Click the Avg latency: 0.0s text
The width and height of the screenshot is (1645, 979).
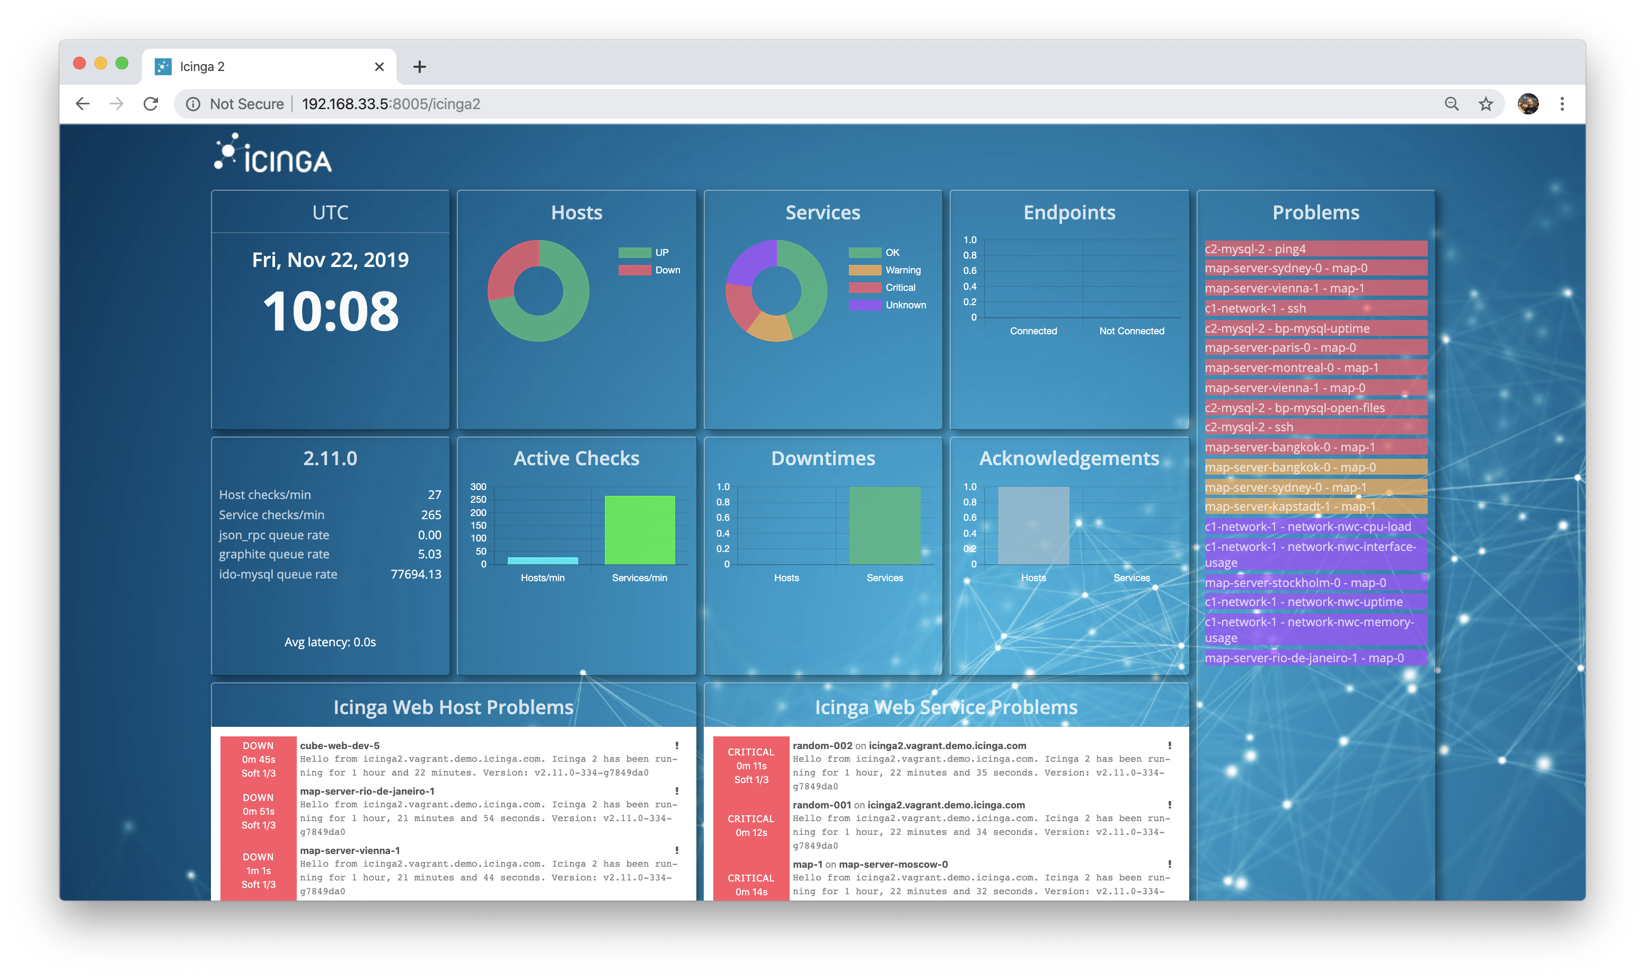tap(330, 643)
